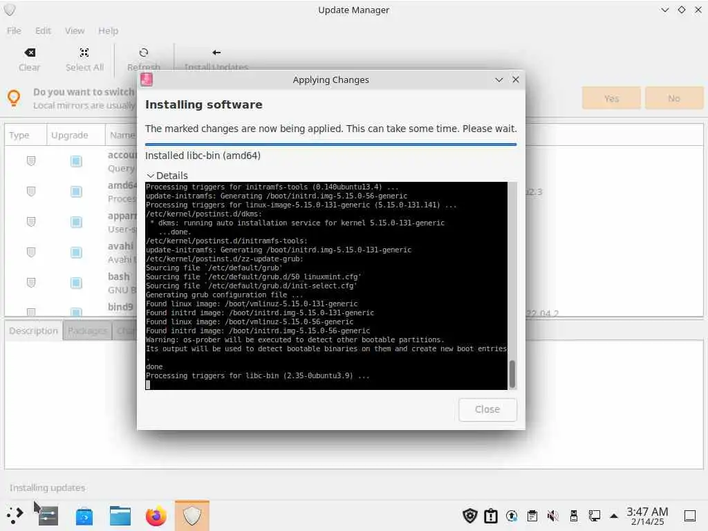Expand the hidden system tray arrow
708x531 pixels.
(614, 516)
